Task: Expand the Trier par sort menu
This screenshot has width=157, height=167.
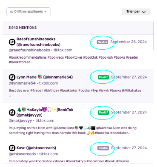Action: click(136, 11)
